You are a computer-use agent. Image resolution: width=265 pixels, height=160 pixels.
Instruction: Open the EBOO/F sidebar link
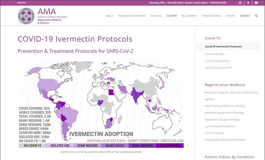pyautogui.click(x=210, y=99)
